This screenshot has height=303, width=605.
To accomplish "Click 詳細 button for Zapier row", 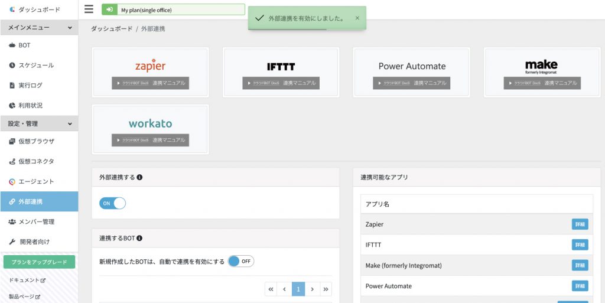I will pyautogui.click(x=580, y=224).
